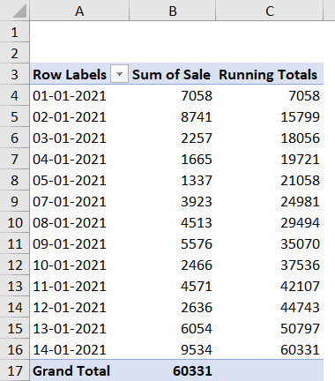Select running total 37536
This screenshot has height=381, width=335.
click(270, 265)
